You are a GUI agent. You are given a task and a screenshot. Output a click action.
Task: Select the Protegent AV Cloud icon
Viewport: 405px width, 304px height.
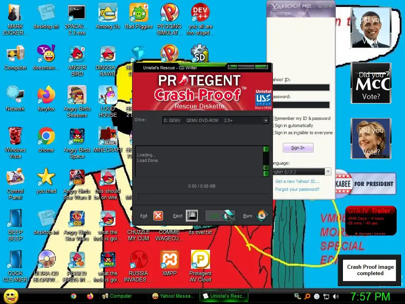click(x=200, y=266)
